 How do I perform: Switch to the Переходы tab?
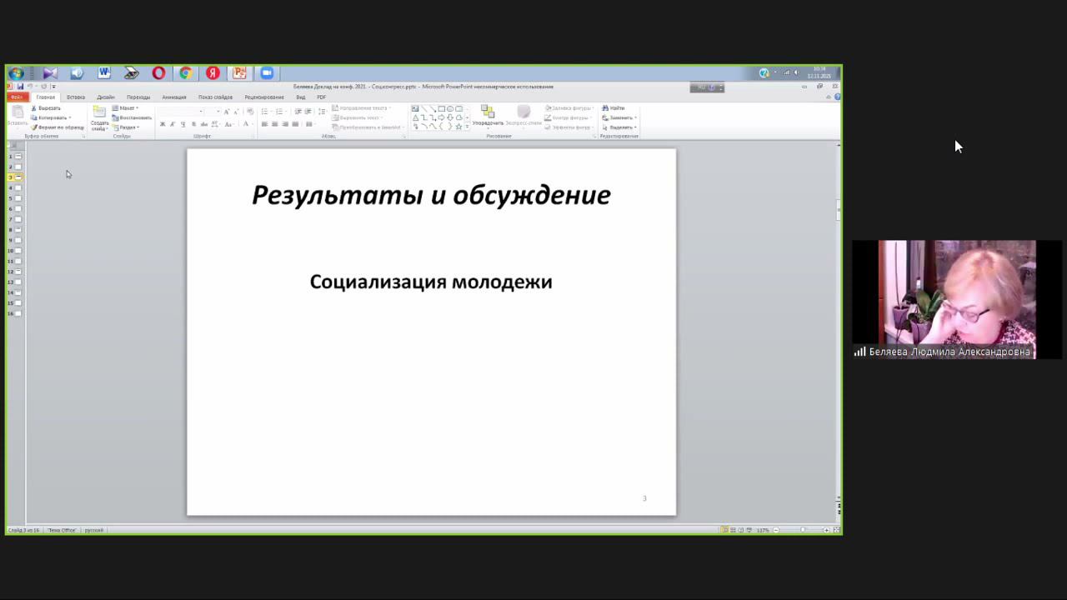pos(138,97)
